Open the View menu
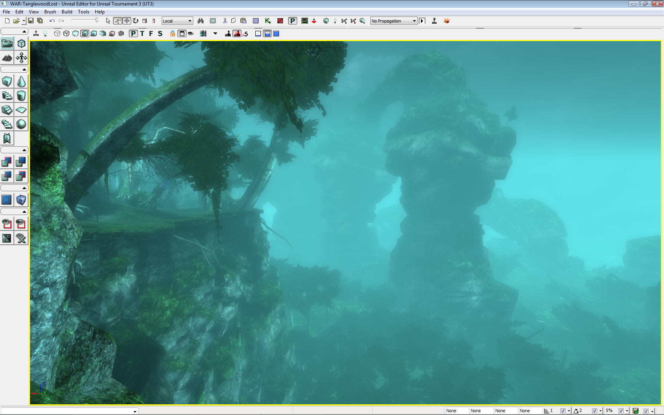Screen dimensions: 664x415 (34, 12)
